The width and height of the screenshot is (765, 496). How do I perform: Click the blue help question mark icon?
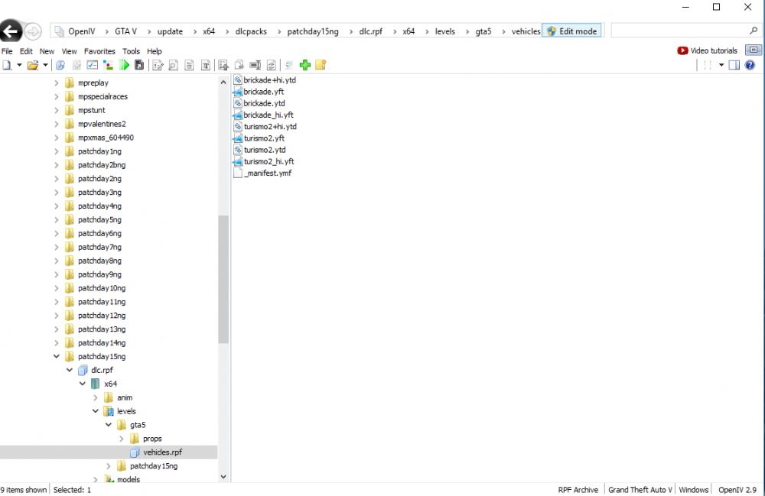coord(750,65)
